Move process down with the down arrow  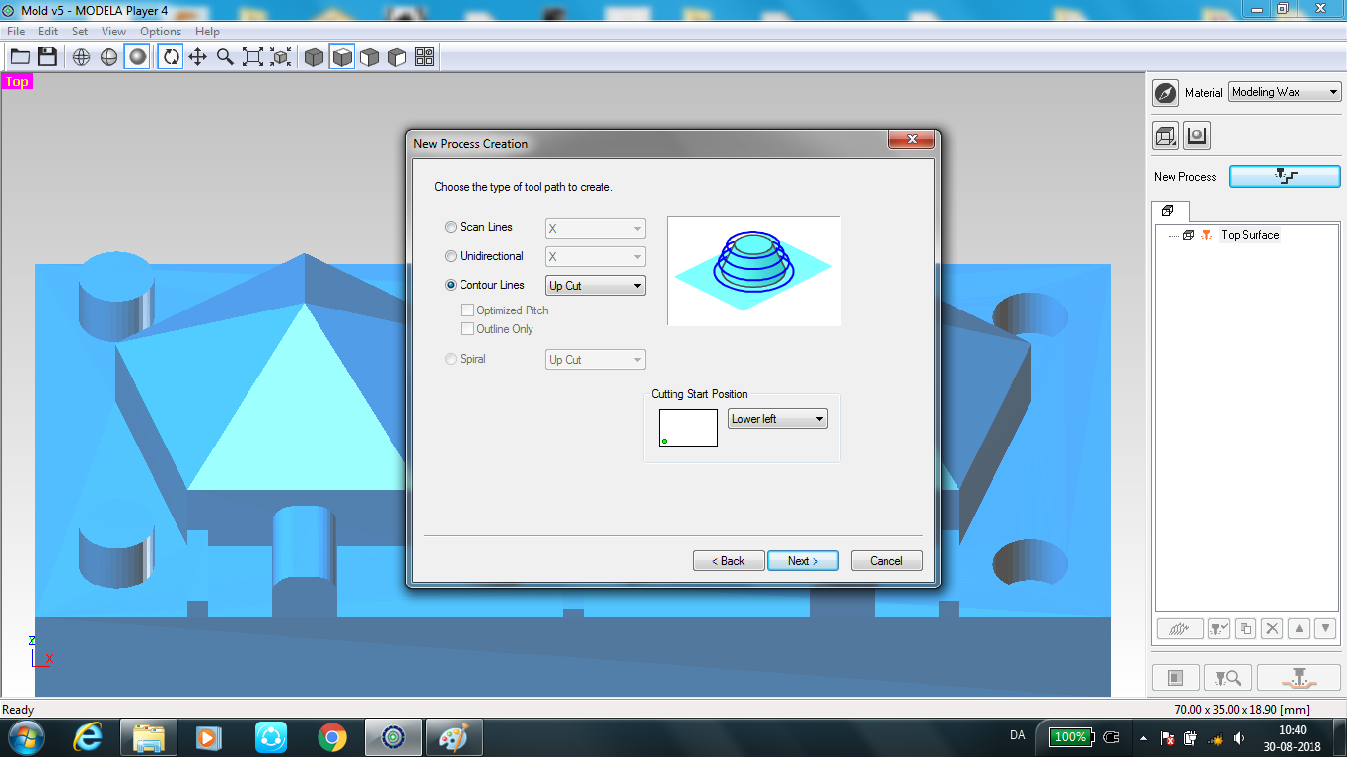click(1325, 628)
